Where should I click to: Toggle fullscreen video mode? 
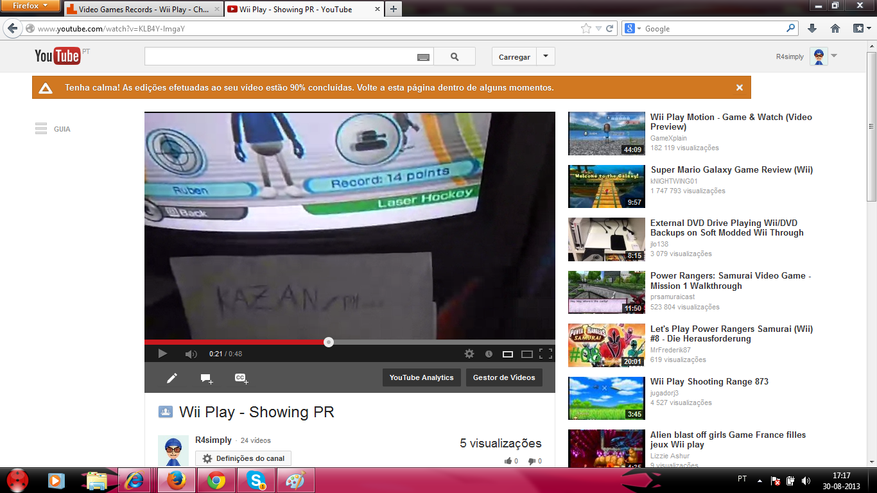coord(546,354)
